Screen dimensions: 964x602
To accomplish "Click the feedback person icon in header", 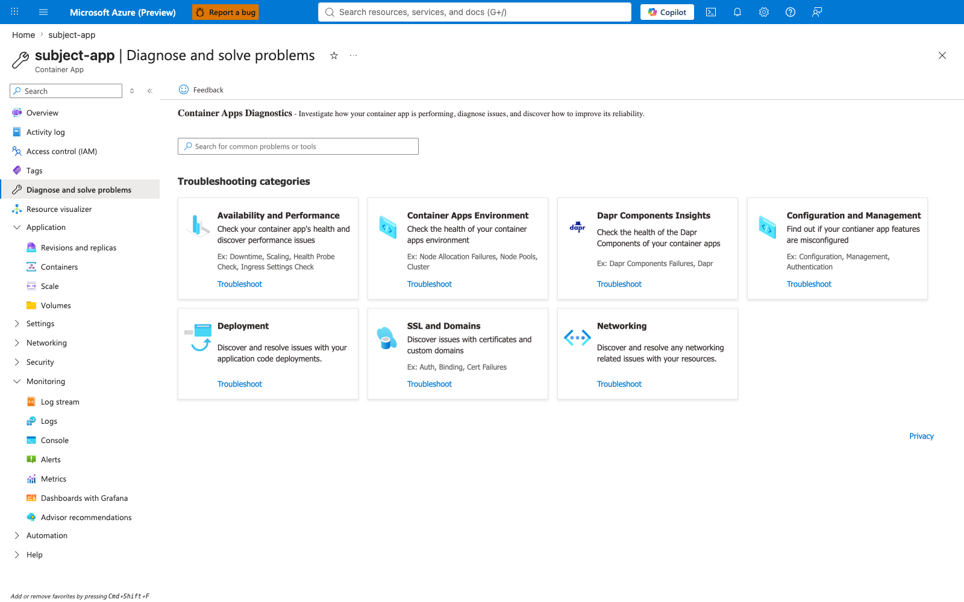I will (x=817, y=12).
